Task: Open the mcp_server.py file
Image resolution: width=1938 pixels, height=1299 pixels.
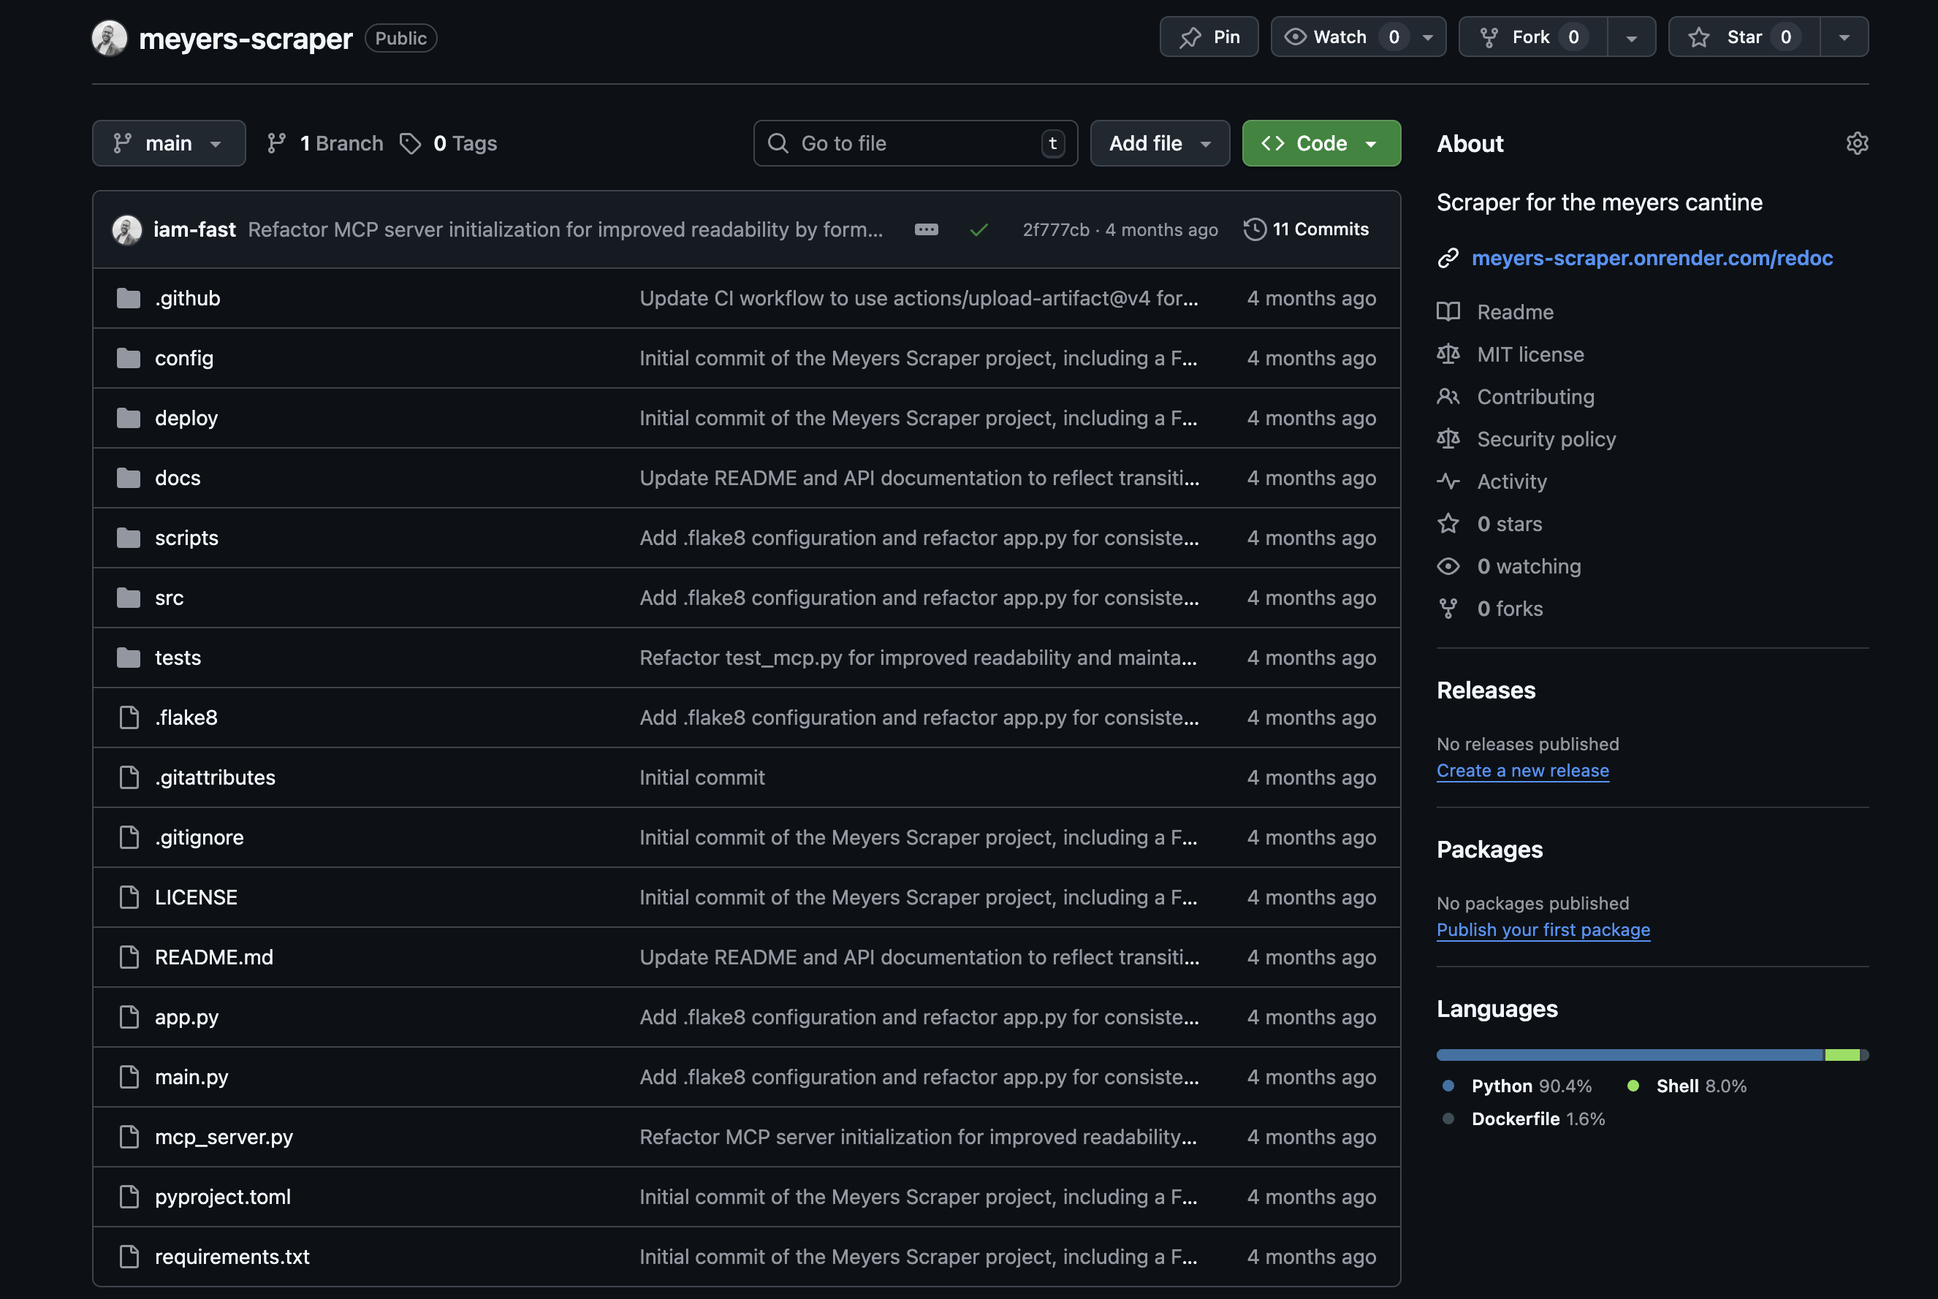Action: (x=223, y=1137)
